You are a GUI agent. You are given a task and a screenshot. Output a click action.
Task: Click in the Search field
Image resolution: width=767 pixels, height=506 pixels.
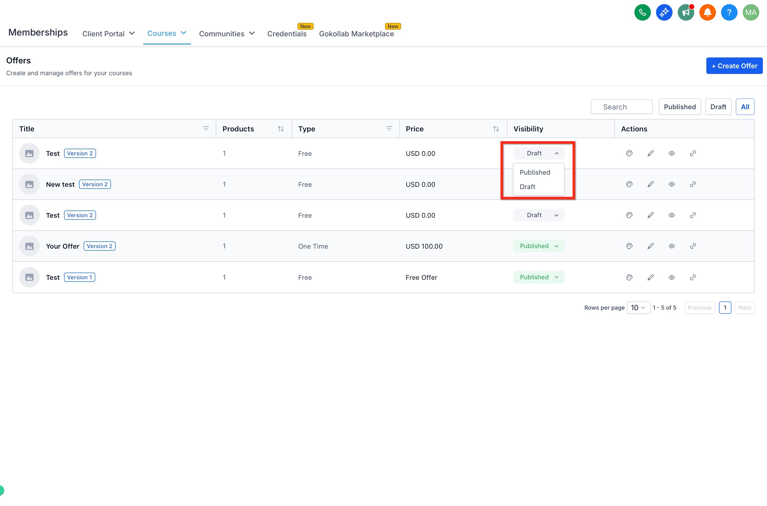point(621,107)
